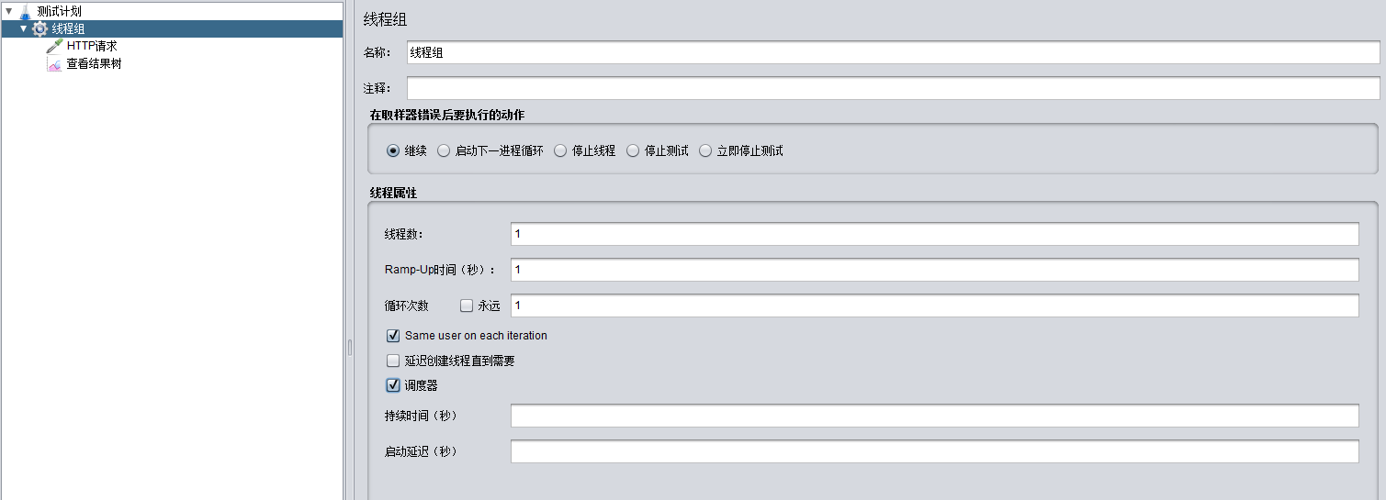Click the HTTP请求 sampler icon

pyautogui.click(x=54, y=46)
